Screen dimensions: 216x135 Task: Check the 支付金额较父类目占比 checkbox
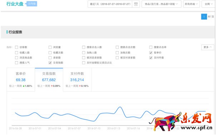84,62
